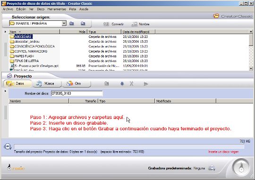This screenshot has height=180, width=255.
Task: Click the change recorder icon next to Ninguna
Action: [212, 168]
